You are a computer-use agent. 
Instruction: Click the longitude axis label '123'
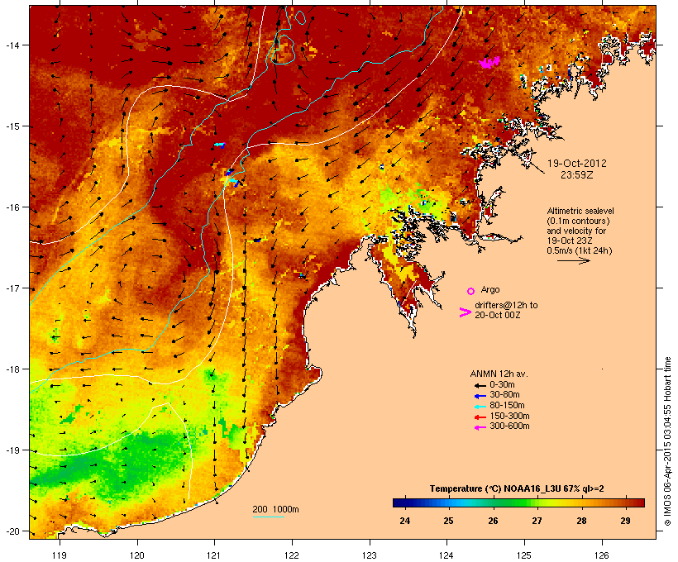coord(370,555)
